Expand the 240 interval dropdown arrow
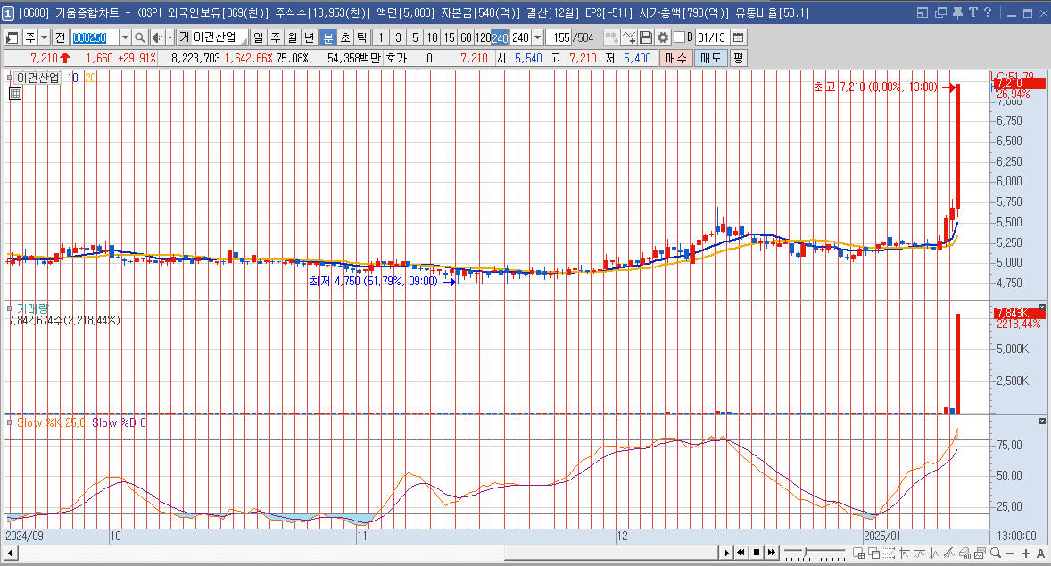 tap(537, 37)
